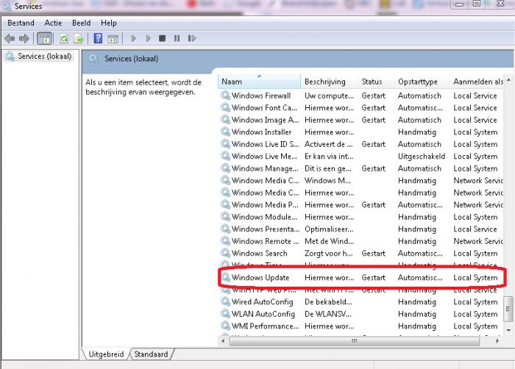Click the gear icon beside WLAN AutoConfig
This screenshot has height=369, width=515.
(225, 314)
